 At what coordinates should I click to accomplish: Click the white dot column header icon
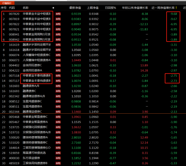(53, 8)
